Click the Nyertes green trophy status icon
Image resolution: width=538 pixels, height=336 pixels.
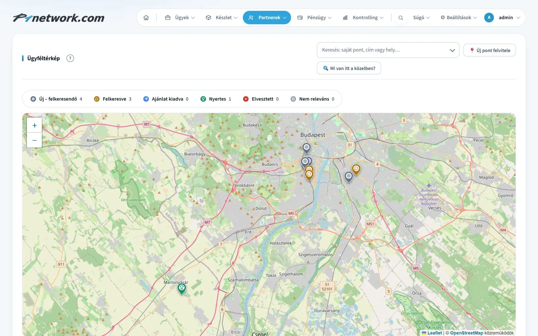tap(203, 99)
